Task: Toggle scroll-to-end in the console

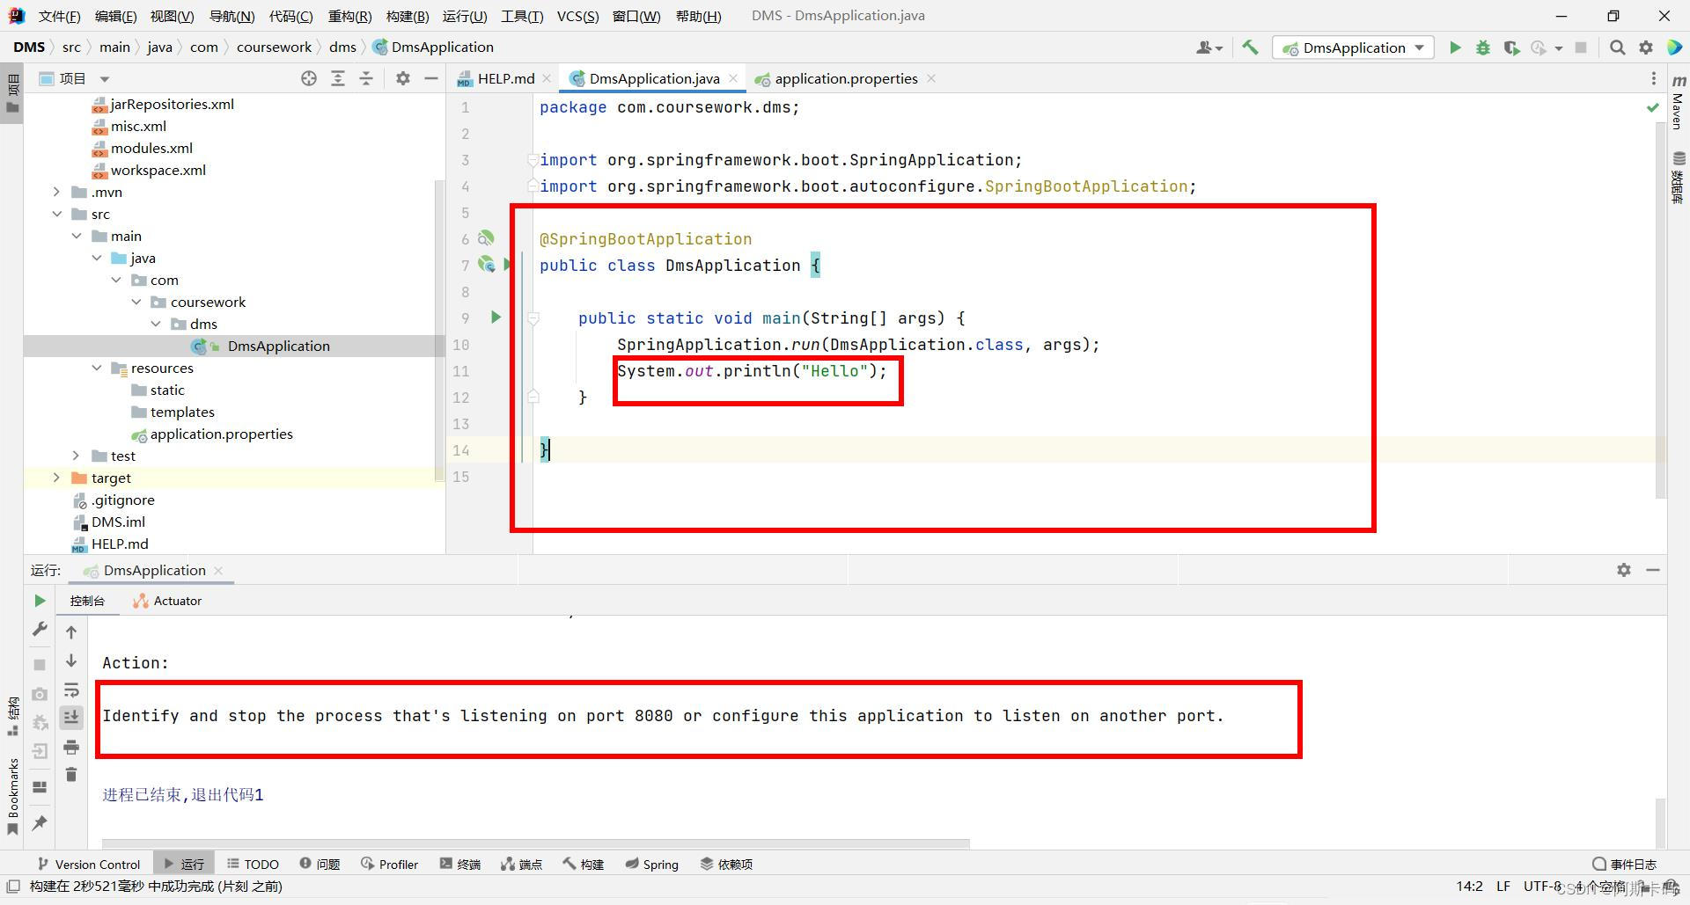Action: click(72, 717)
